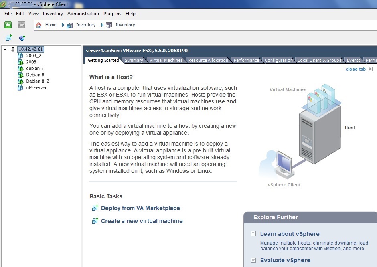The width and height of the screenshot is (377, 267).
Task: Click the Create a new virtual machine link
Action: click(142, 221)
